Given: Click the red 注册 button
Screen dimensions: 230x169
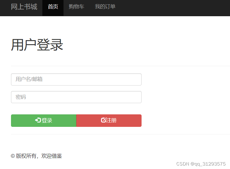Looking at the screenshot, I should point(109,121).
